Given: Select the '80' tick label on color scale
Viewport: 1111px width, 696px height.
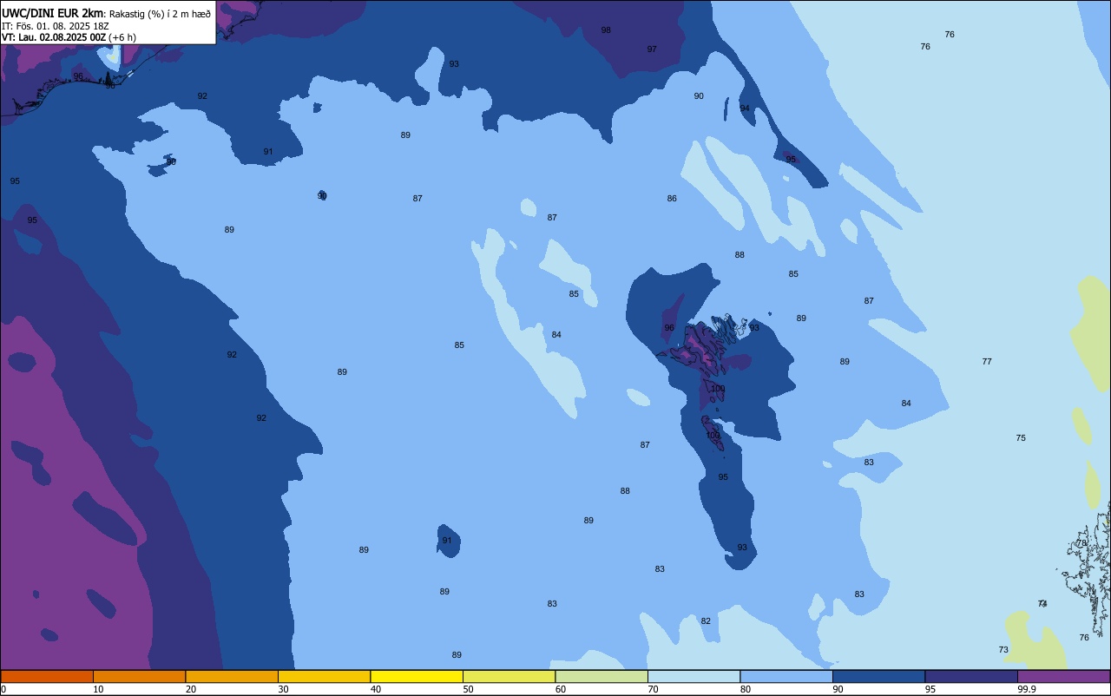Looking at the screenshot, I should tap(746, 689).
